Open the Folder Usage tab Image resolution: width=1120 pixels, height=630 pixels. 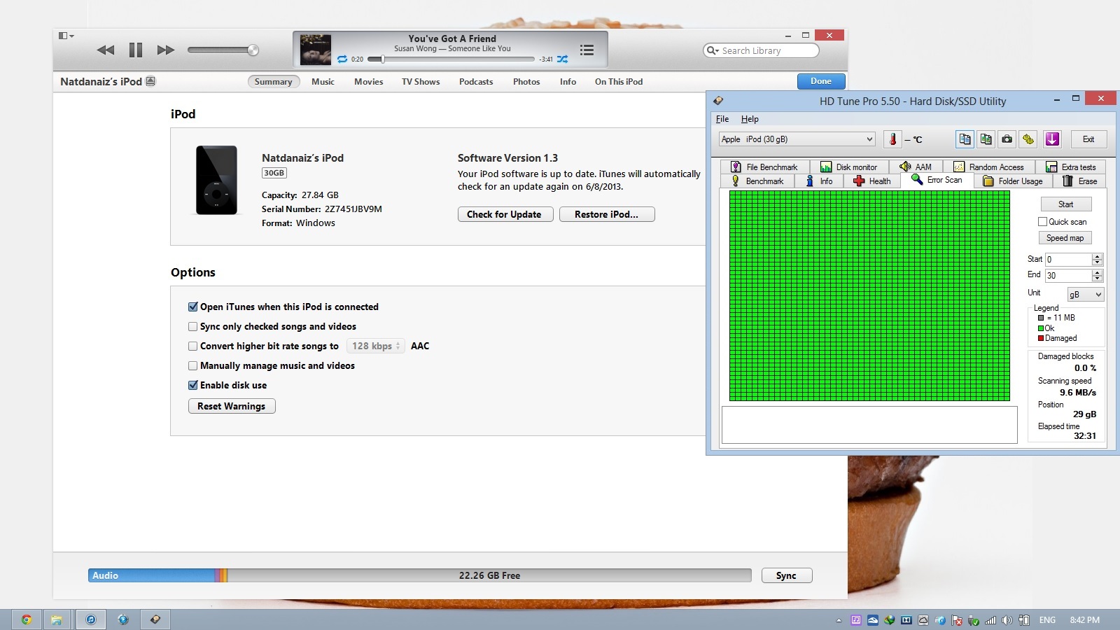click(1013, 181)
